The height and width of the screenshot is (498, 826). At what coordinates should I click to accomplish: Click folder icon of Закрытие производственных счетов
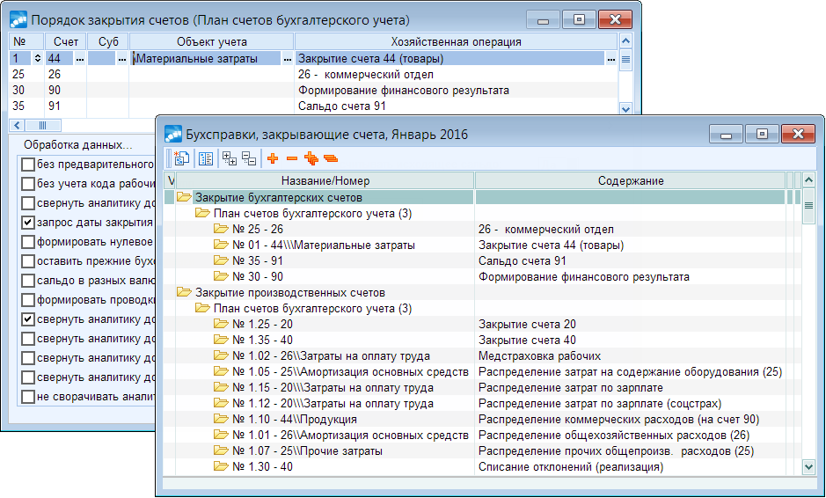(x=184, y=292)
